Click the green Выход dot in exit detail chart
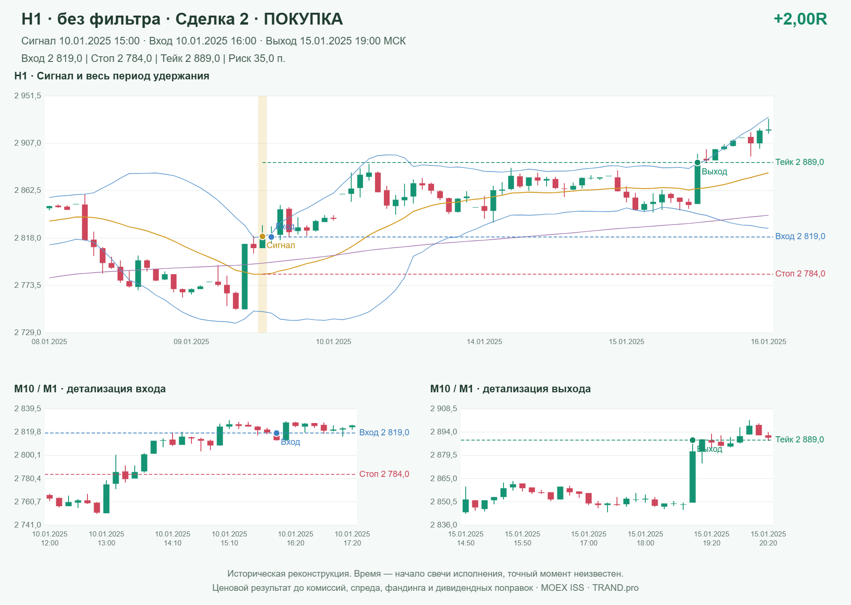This screenshot has width=851, height=605. [693, 440]
